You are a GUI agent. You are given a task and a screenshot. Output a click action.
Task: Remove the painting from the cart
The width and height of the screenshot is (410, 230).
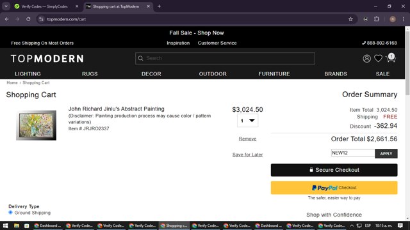[247, 139]
